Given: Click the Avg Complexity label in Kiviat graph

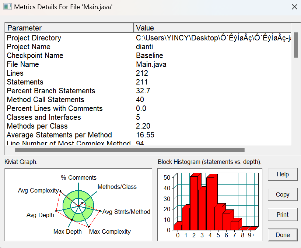Looking at the screenshot, I should pos(38,190).
